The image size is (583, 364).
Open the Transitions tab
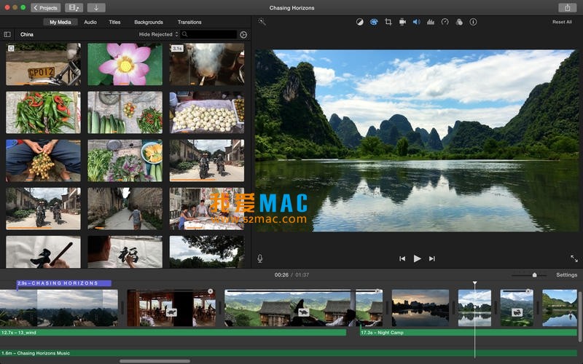click(189, 23)
